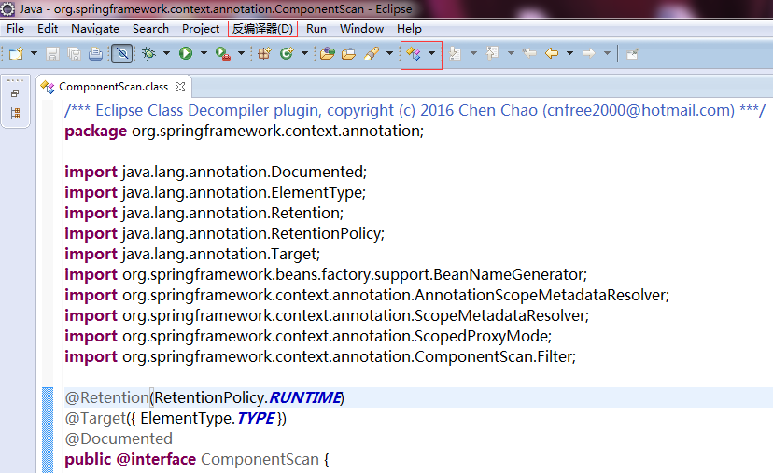Screen dimensions: 773x473
Task: Click the Debug bug icon
Action: point(148,53)
